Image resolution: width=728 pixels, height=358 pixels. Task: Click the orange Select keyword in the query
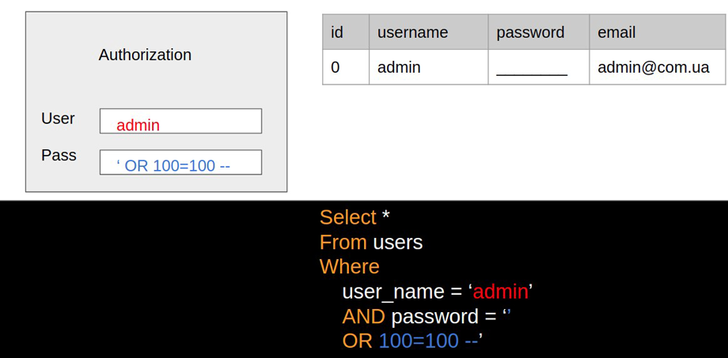347,217
